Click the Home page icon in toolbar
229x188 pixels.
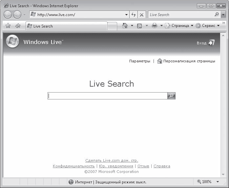125,26
